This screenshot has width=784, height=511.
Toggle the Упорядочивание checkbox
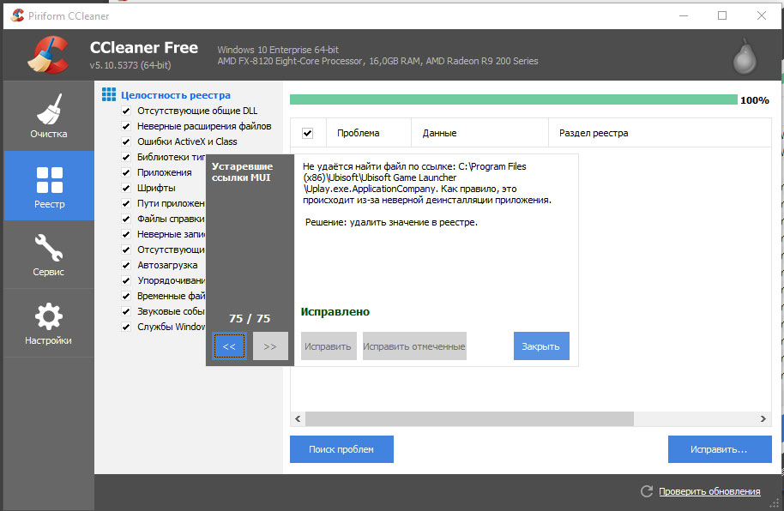[x=126, y=280]
